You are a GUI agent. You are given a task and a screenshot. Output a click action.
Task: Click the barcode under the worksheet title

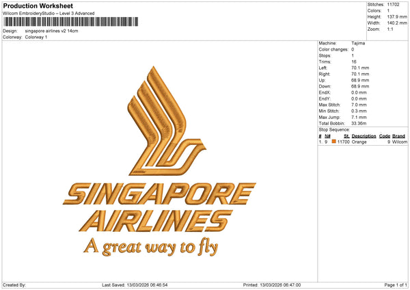[69, 22]
